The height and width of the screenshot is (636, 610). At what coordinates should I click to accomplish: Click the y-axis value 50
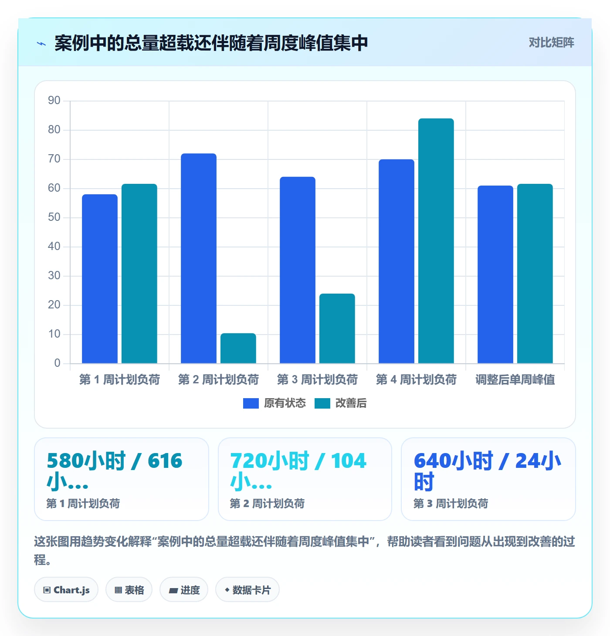54,217
